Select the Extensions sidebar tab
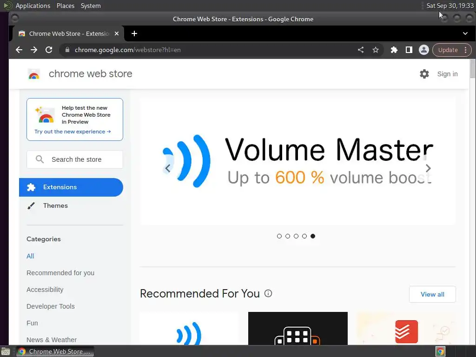This screenshot has height=357, width=476. pos(71,187)
